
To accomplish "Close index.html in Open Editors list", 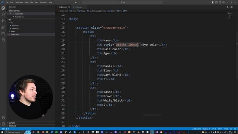I will (x=11, y=14).
